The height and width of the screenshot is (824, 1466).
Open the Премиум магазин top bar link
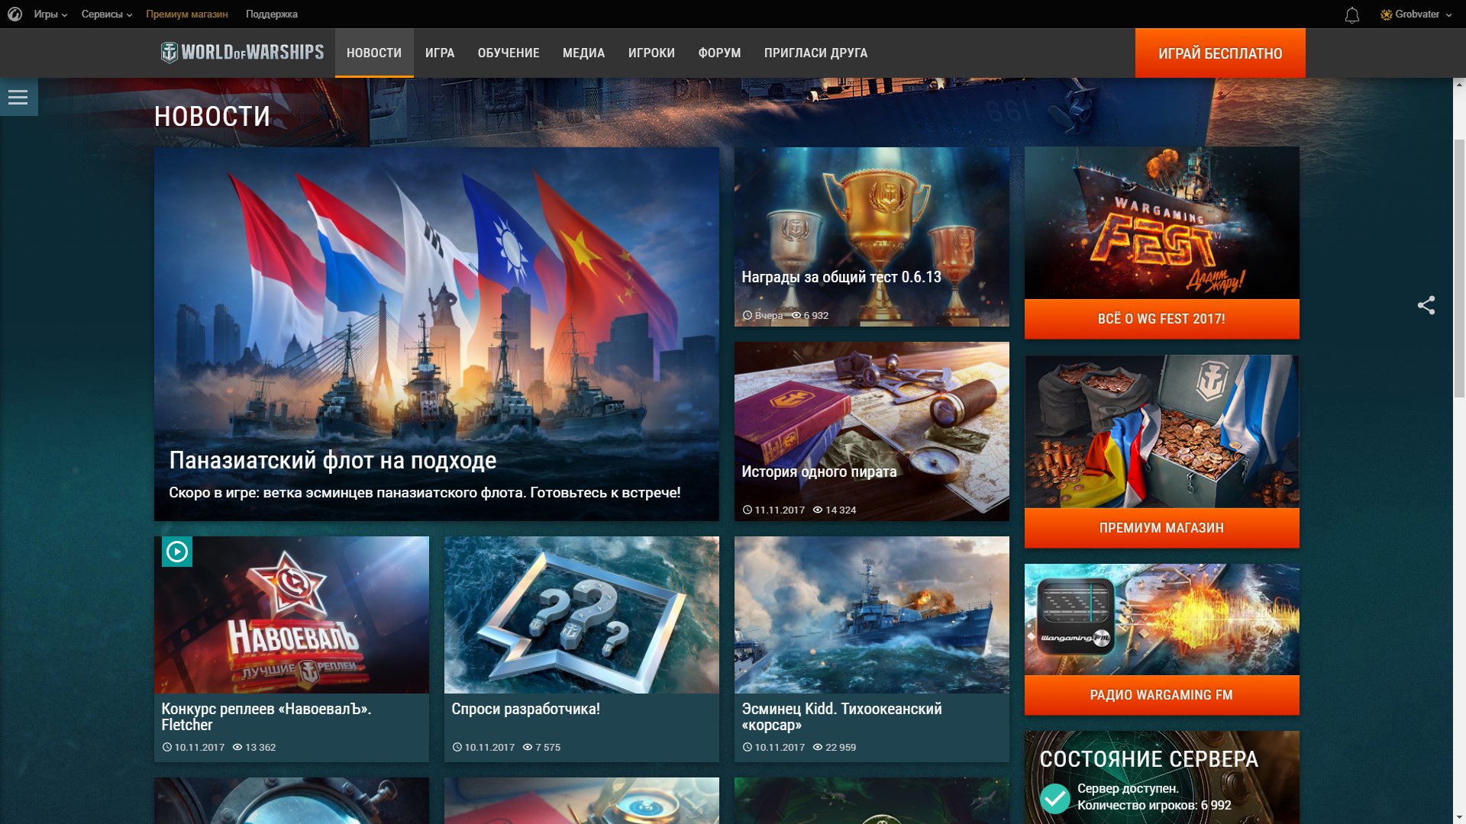pyautogui.click(x=187, y=14)
